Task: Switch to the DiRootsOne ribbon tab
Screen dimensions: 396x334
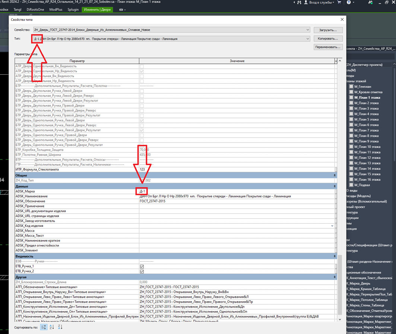Action: 35,10
